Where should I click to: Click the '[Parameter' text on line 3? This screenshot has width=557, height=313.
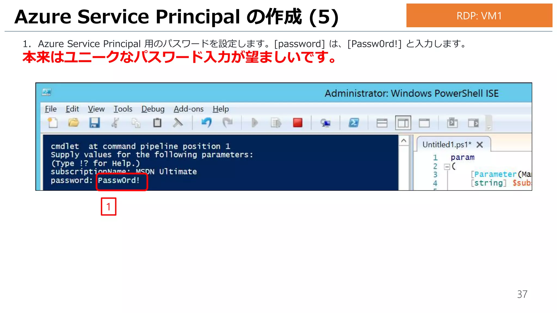point(493,174)
